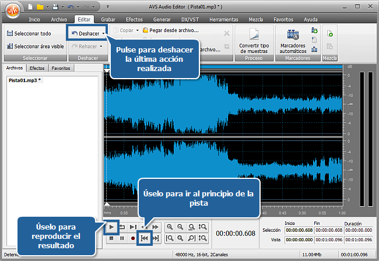Expand the Rehacer dropdown arrow
This screenshot has height=261, width=379.
(103, 47)
